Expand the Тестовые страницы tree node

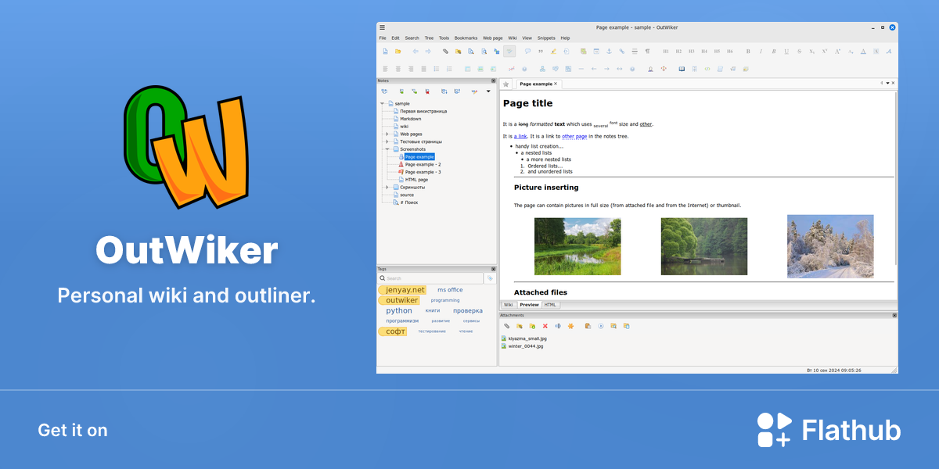[x=387, y=141]
